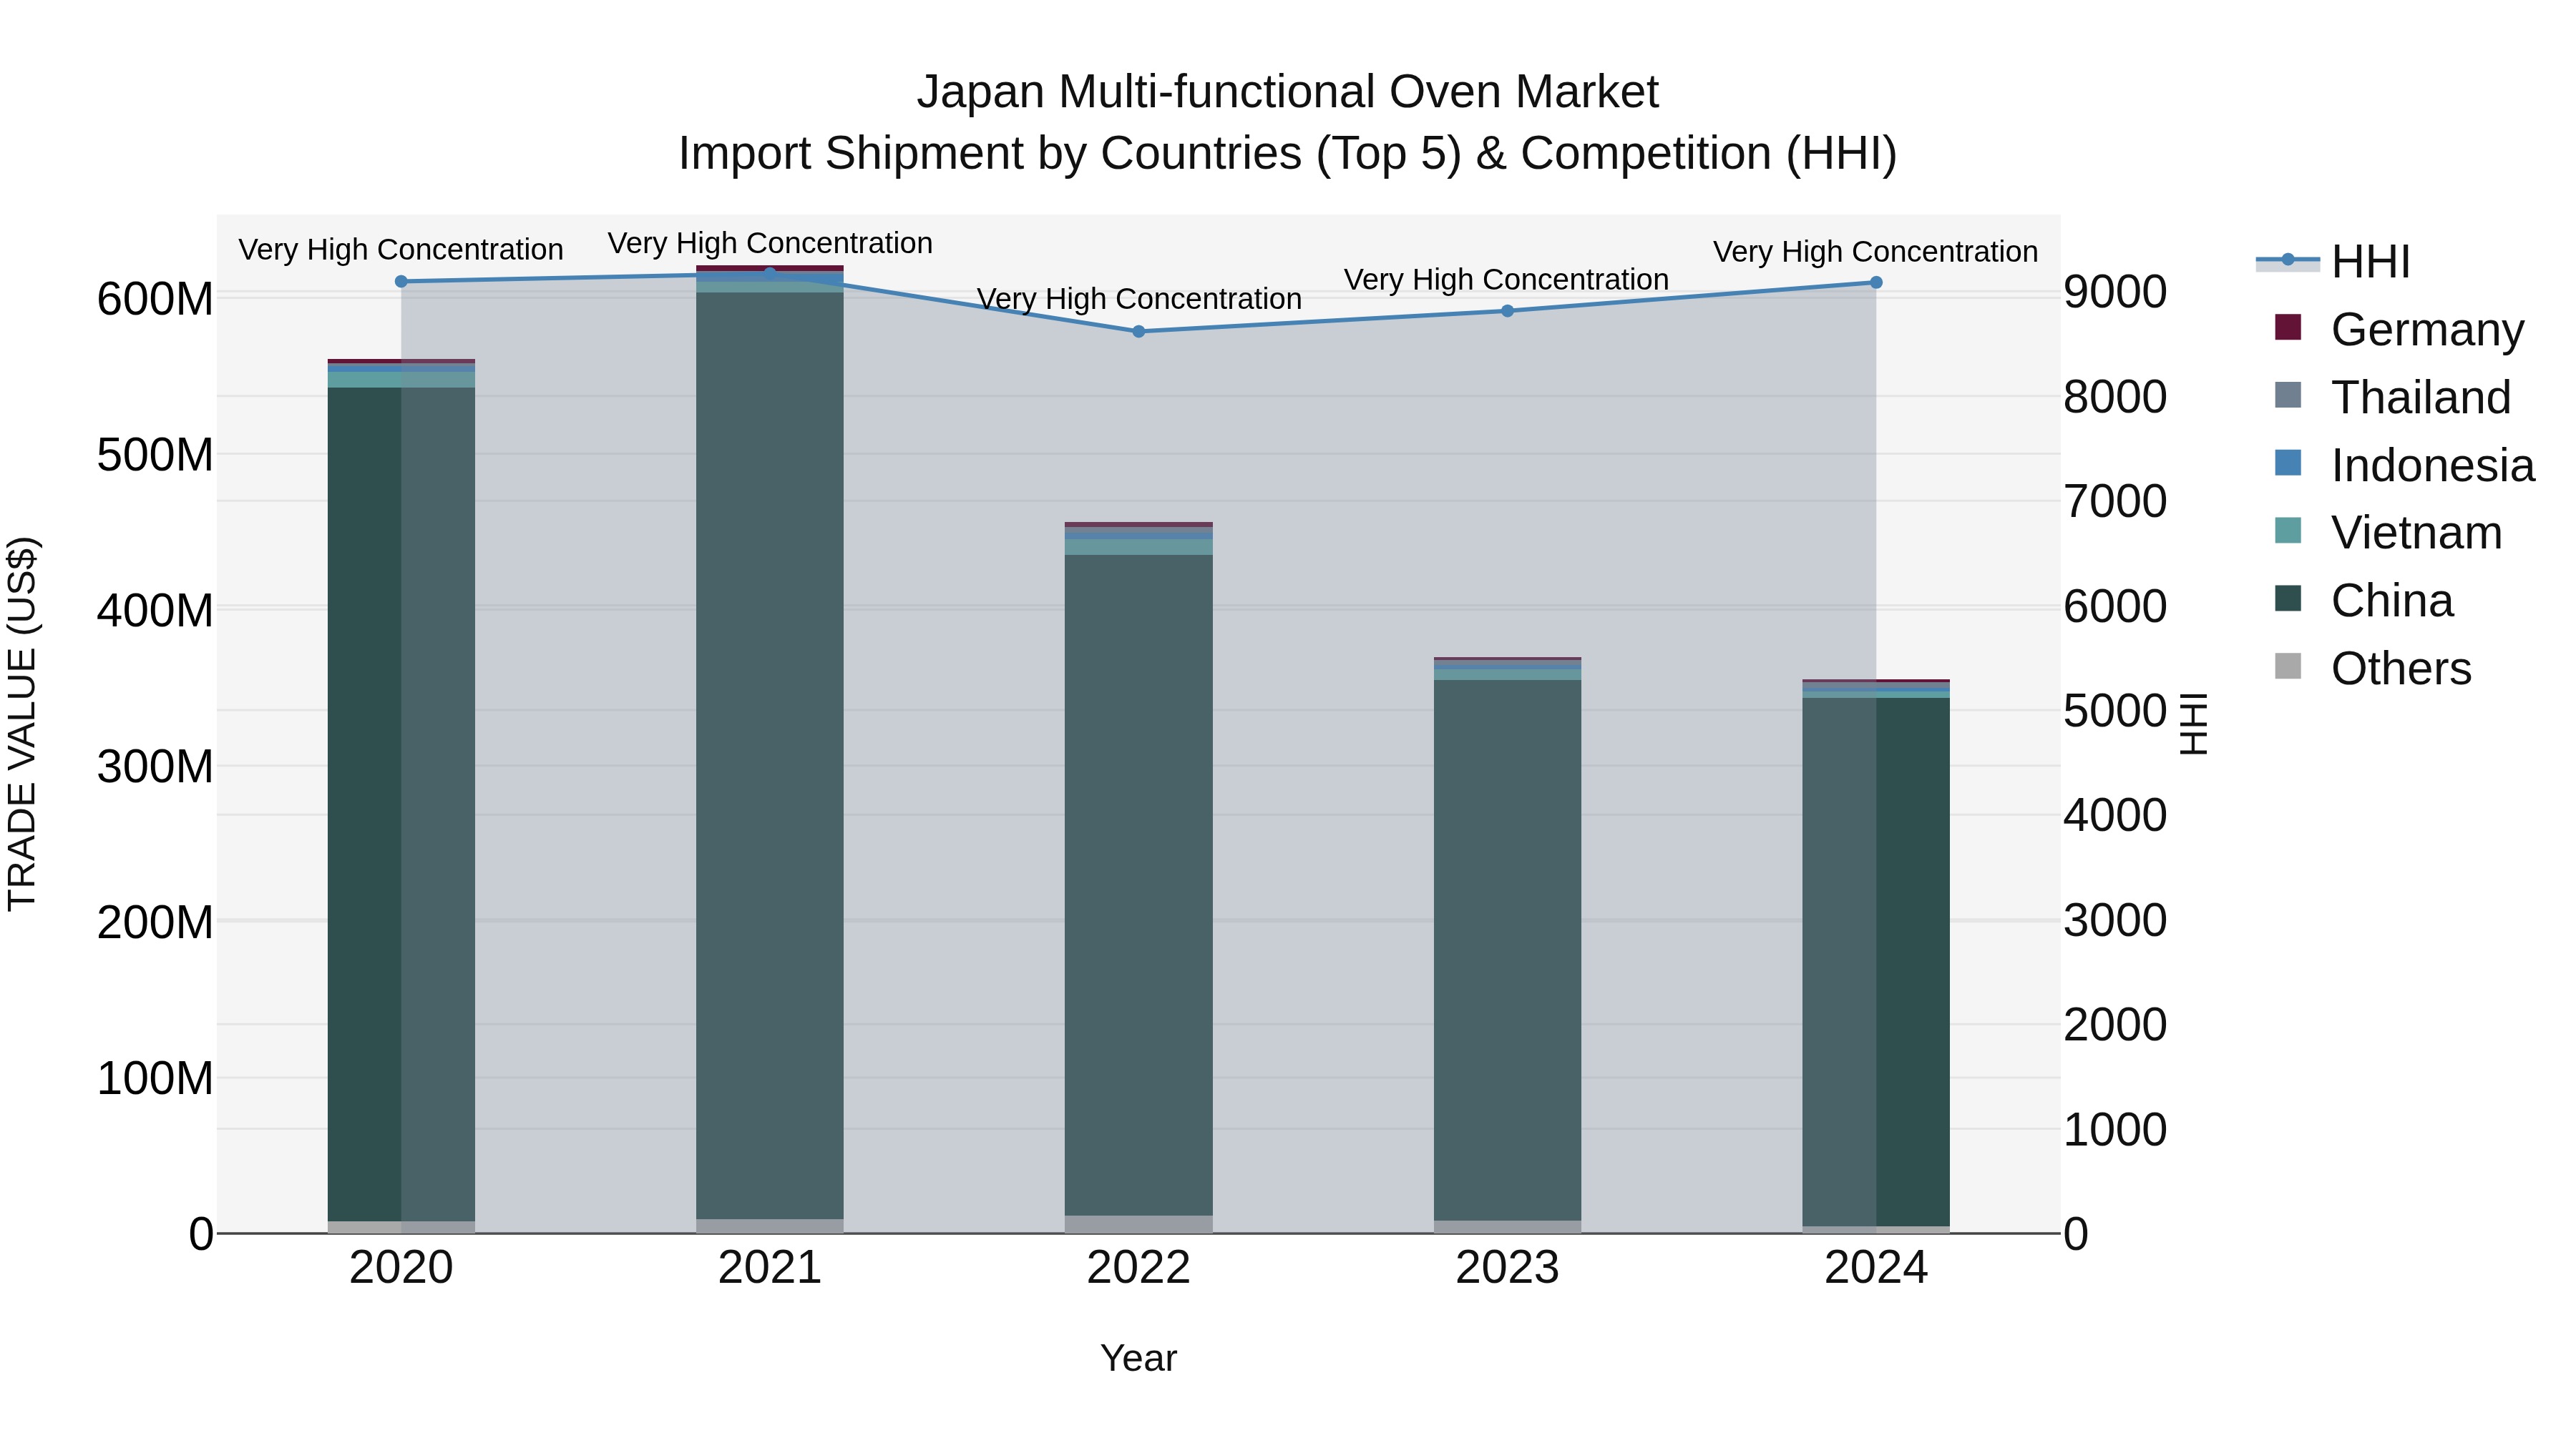Click the 500M left axis tick
Image resolution: width=2576 pixels, height=1448 pixels.
(155, 455)
